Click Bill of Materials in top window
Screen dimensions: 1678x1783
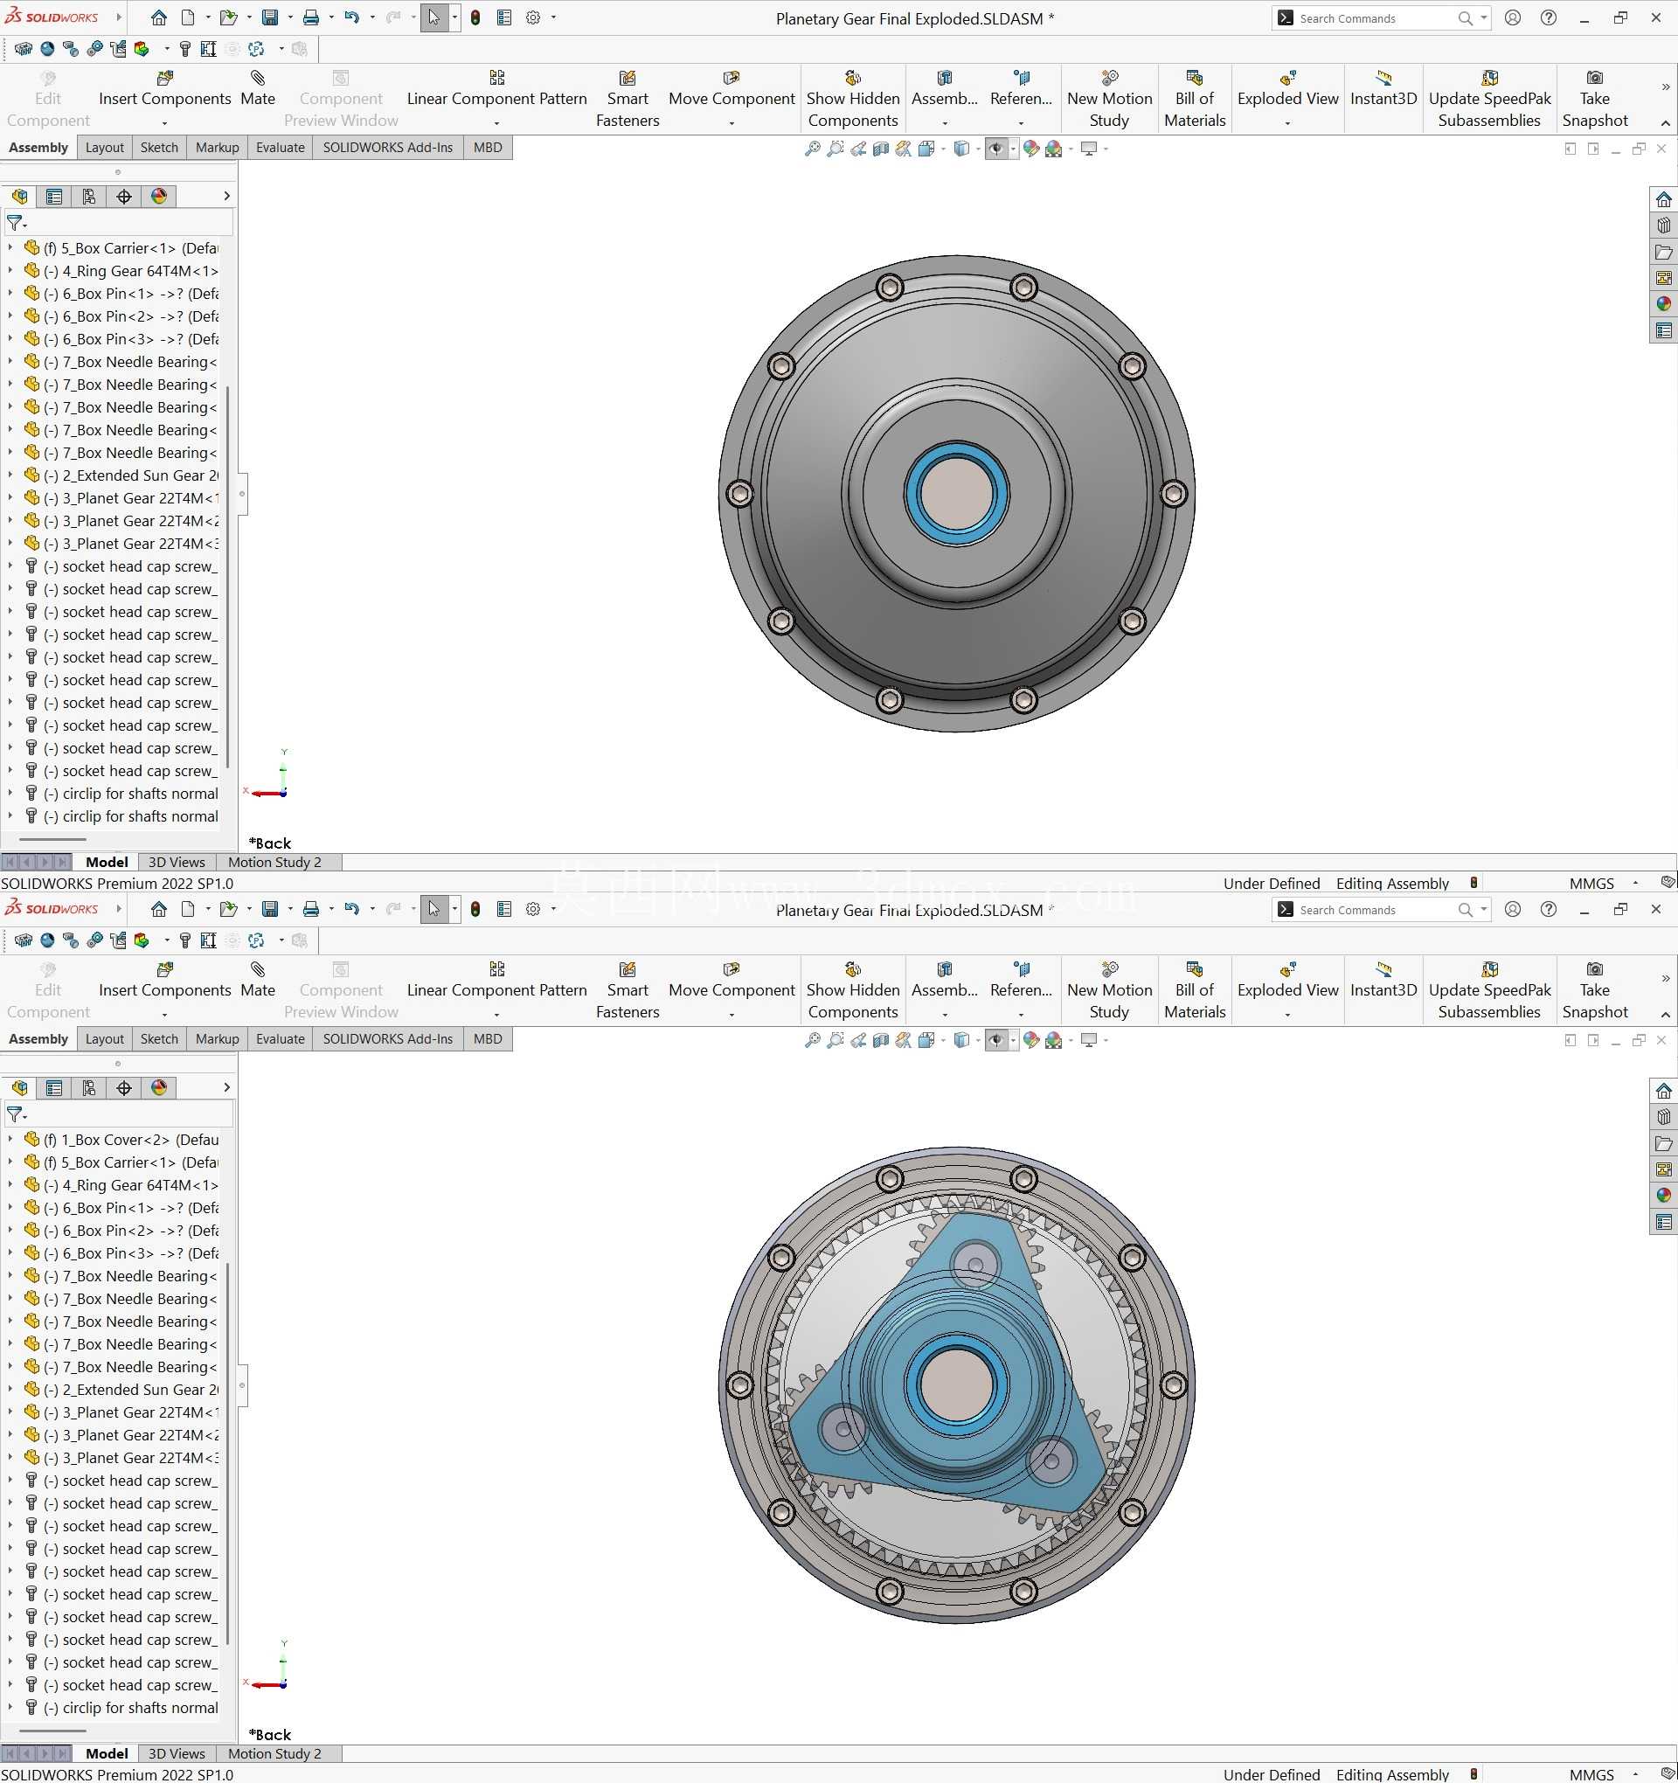[1194, 99]
